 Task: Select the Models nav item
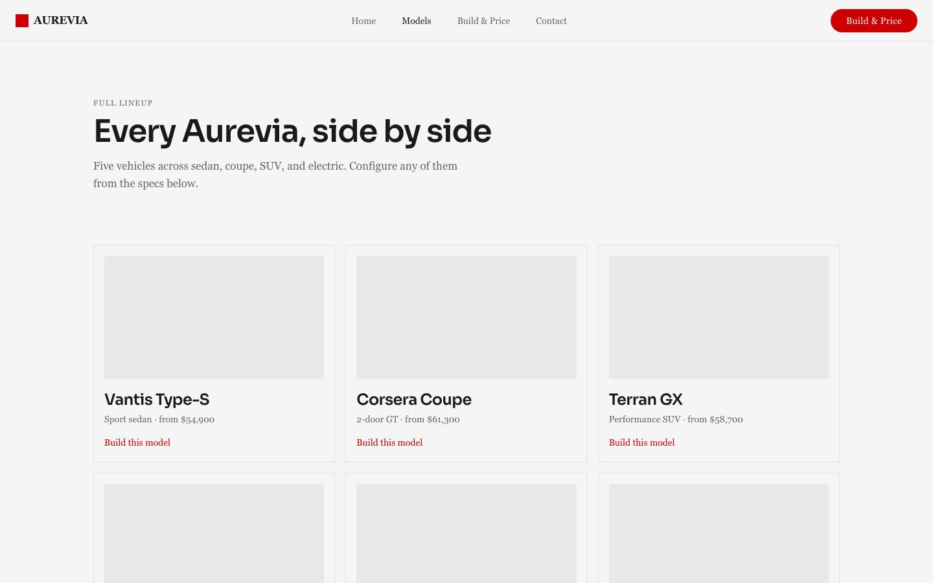[x=417, y=21]
